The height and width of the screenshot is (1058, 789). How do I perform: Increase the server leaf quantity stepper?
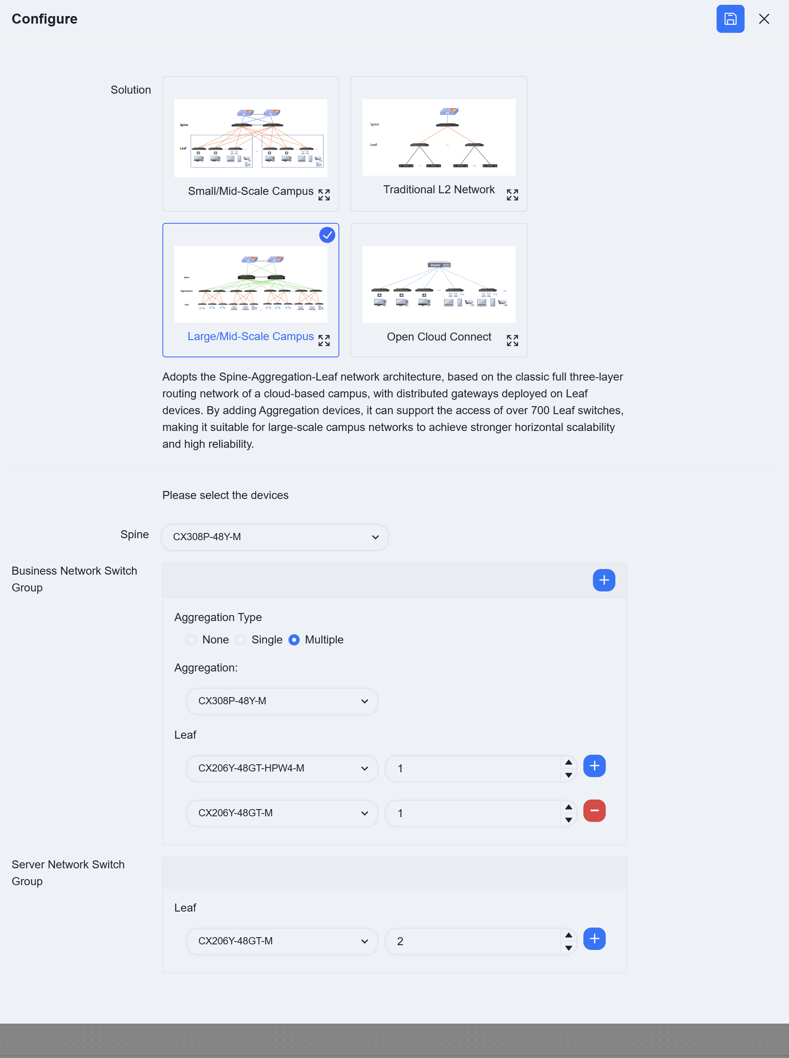[x=569, y=935]
